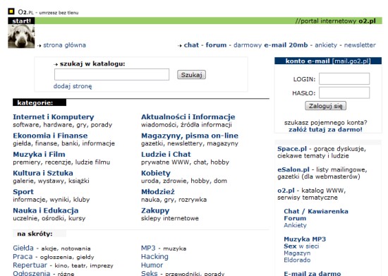Screen dimensions: 388x276
Task: Click the o2.pl yellow square logo
Action: pyautogui.click(x=11, y=11)
